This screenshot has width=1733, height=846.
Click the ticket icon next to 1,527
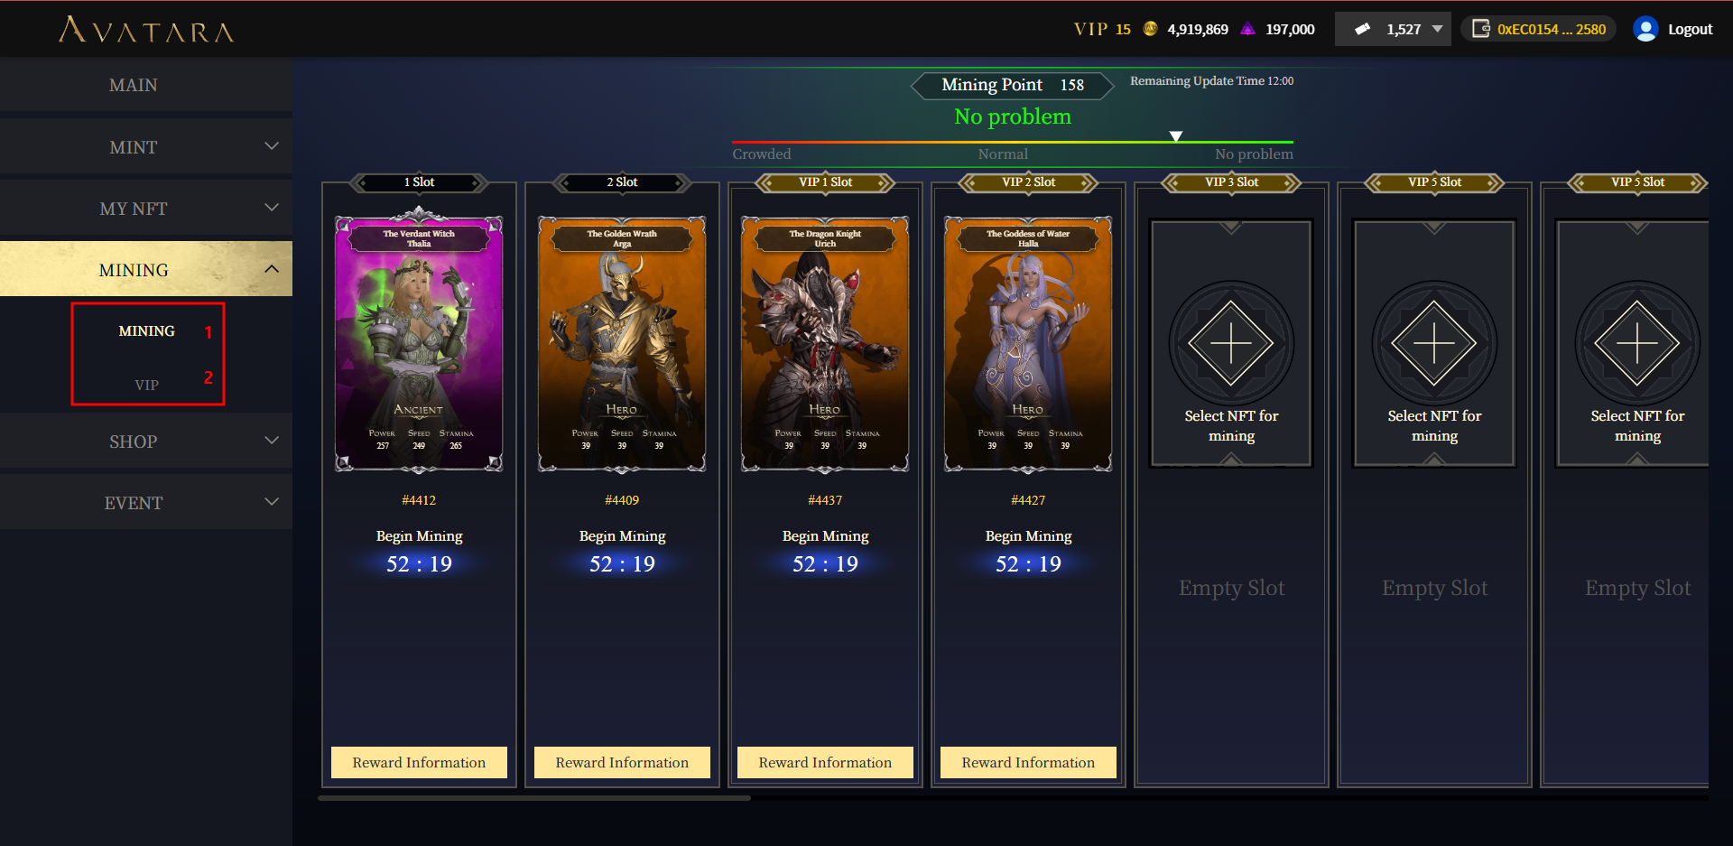tap(1363, 29)
